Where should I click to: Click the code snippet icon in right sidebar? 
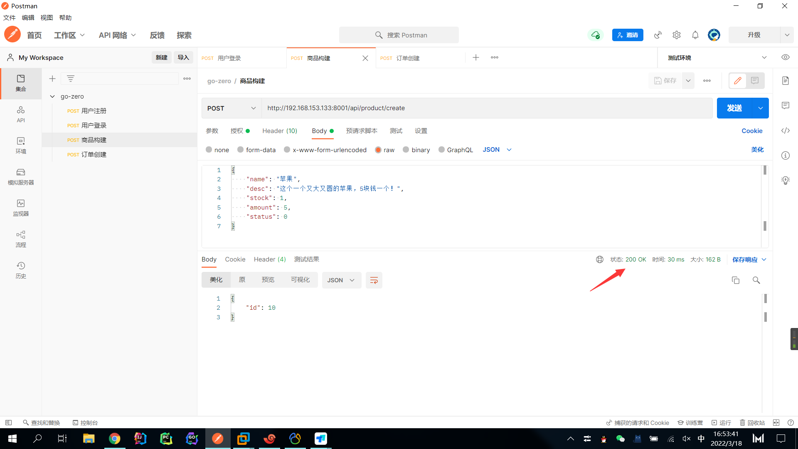pyautogui.click(x=785, y=131)
